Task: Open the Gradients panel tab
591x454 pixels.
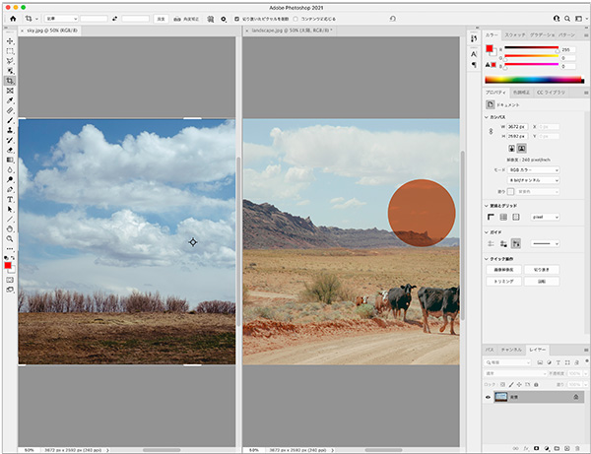Action: pos(542,35)
